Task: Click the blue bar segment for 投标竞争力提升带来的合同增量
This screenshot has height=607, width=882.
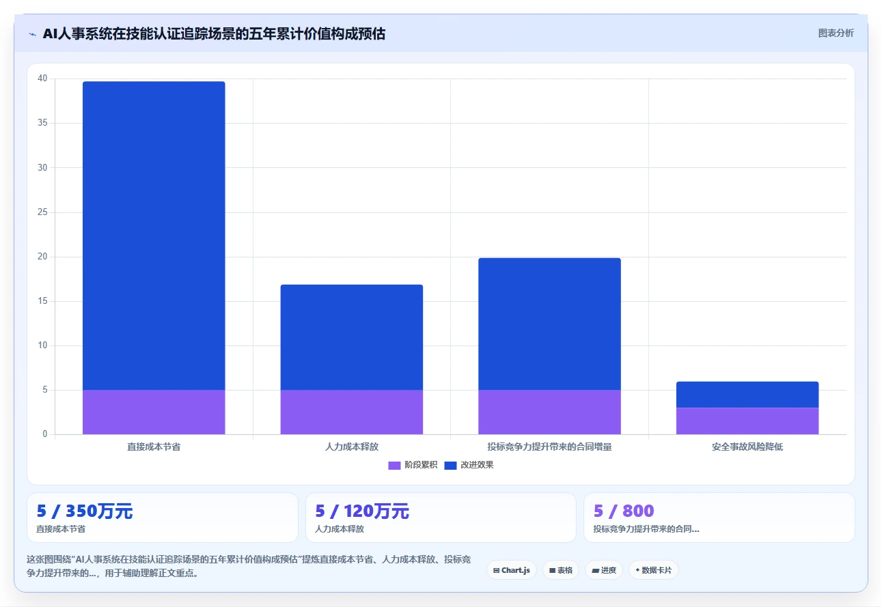Action: (x=549, y=324)
